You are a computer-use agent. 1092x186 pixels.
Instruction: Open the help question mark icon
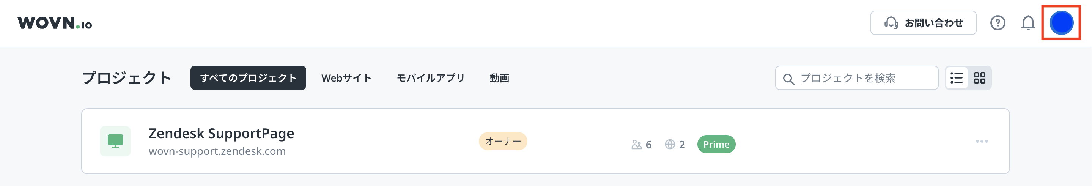point(998,23)
